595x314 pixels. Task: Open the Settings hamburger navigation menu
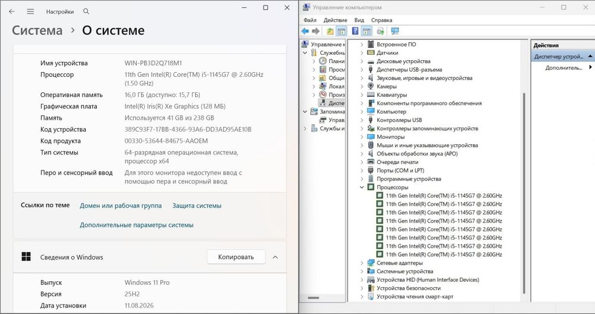click(x=30, y=11)
